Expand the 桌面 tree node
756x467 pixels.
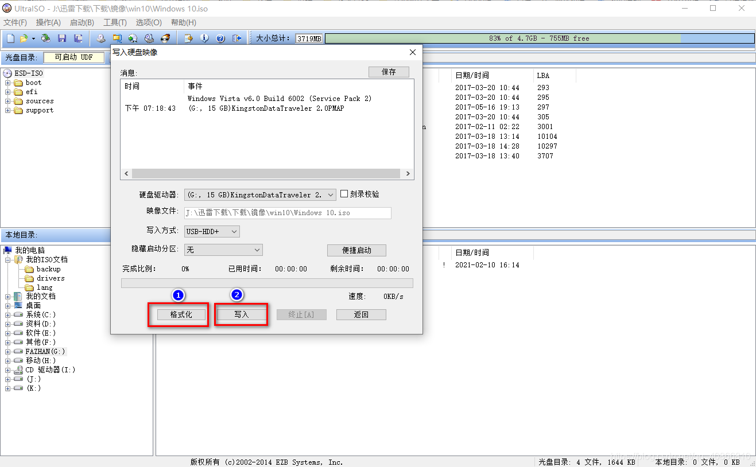(x=8, y=305)
